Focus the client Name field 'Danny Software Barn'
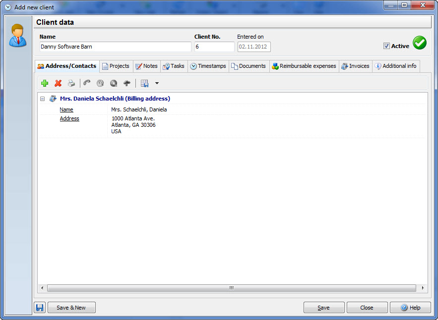This screenshot has height=320, width=438. (x=116, y=47)
